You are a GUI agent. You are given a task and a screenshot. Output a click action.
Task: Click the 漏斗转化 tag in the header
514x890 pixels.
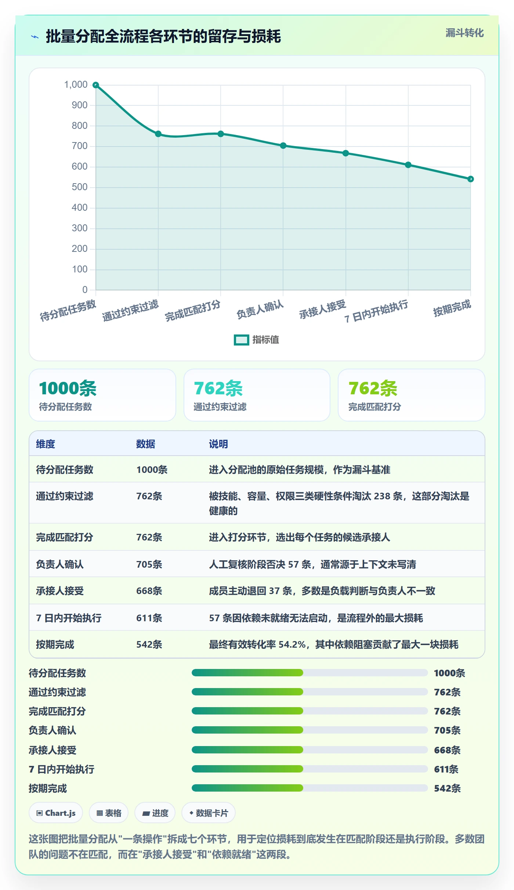[x=464, y=33]
